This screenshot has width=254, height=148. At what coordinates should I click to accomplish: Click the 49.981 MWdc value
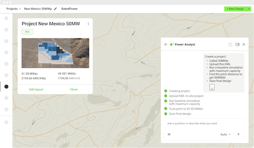click(67, 74)
